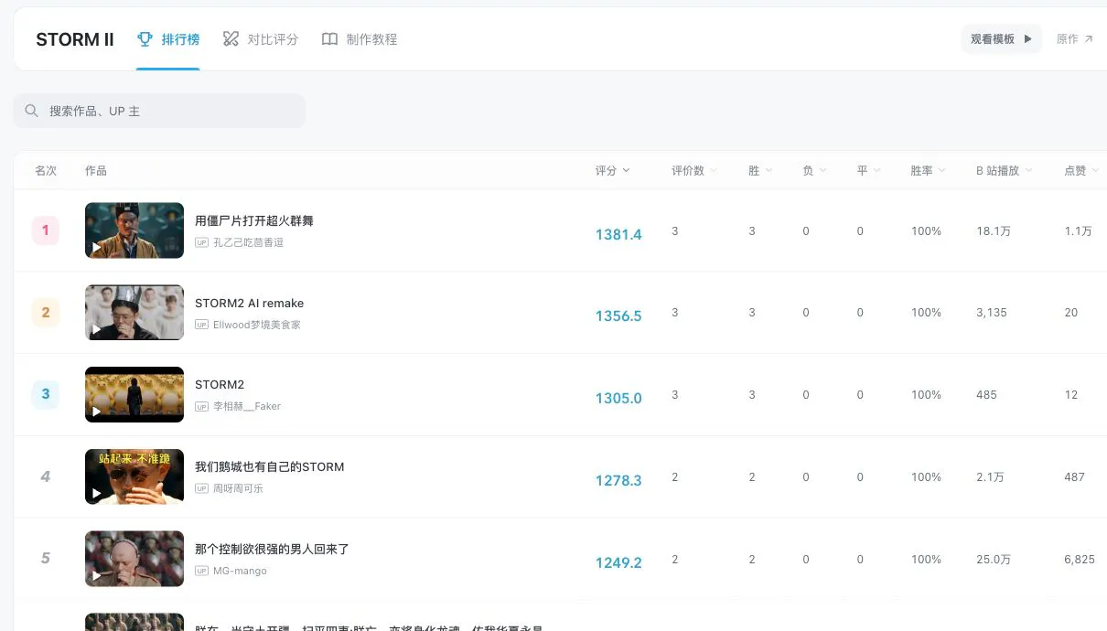Click the score 1381.4

tap(618, 234)
